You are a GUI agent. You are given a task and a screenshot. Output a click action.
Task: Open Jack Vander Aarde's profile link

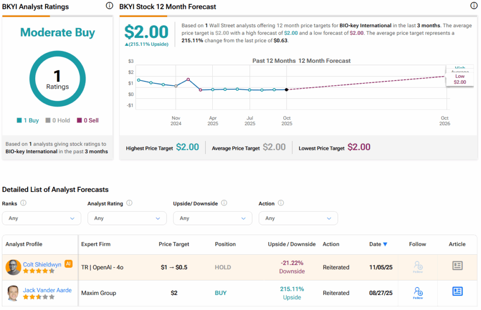point(47,290)
